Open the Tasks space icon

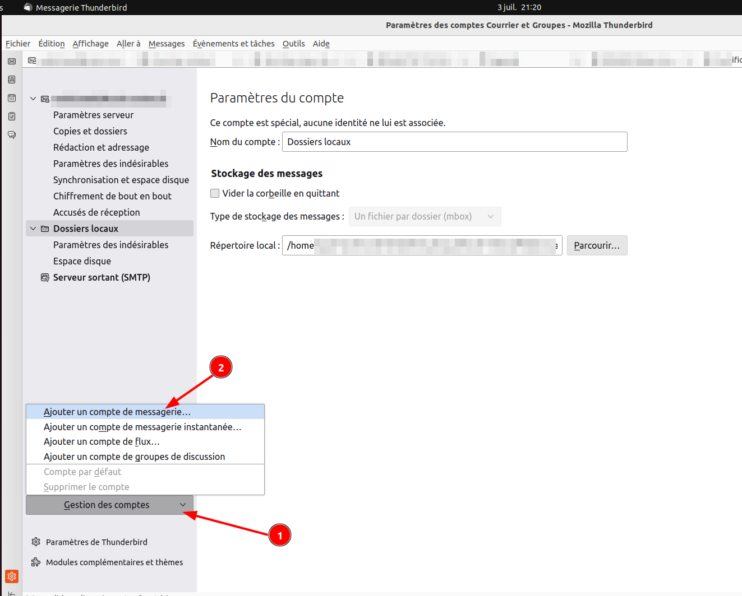(x=12, y=116)
